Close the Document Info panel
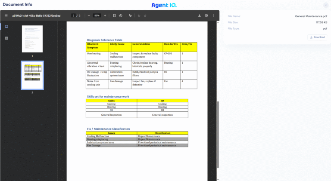This screenshot has width=331, height=181. tap(325, 5)
